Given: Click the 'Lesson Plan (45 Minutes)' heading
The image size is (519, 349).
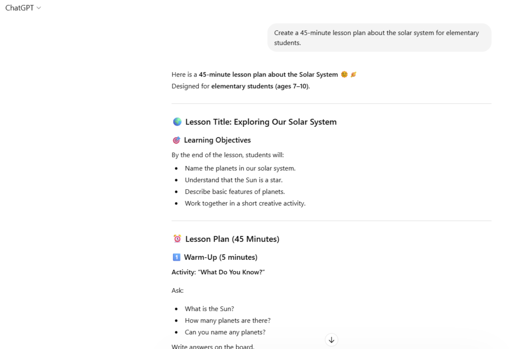Looking at the screenshot, I should coord(232,239).
